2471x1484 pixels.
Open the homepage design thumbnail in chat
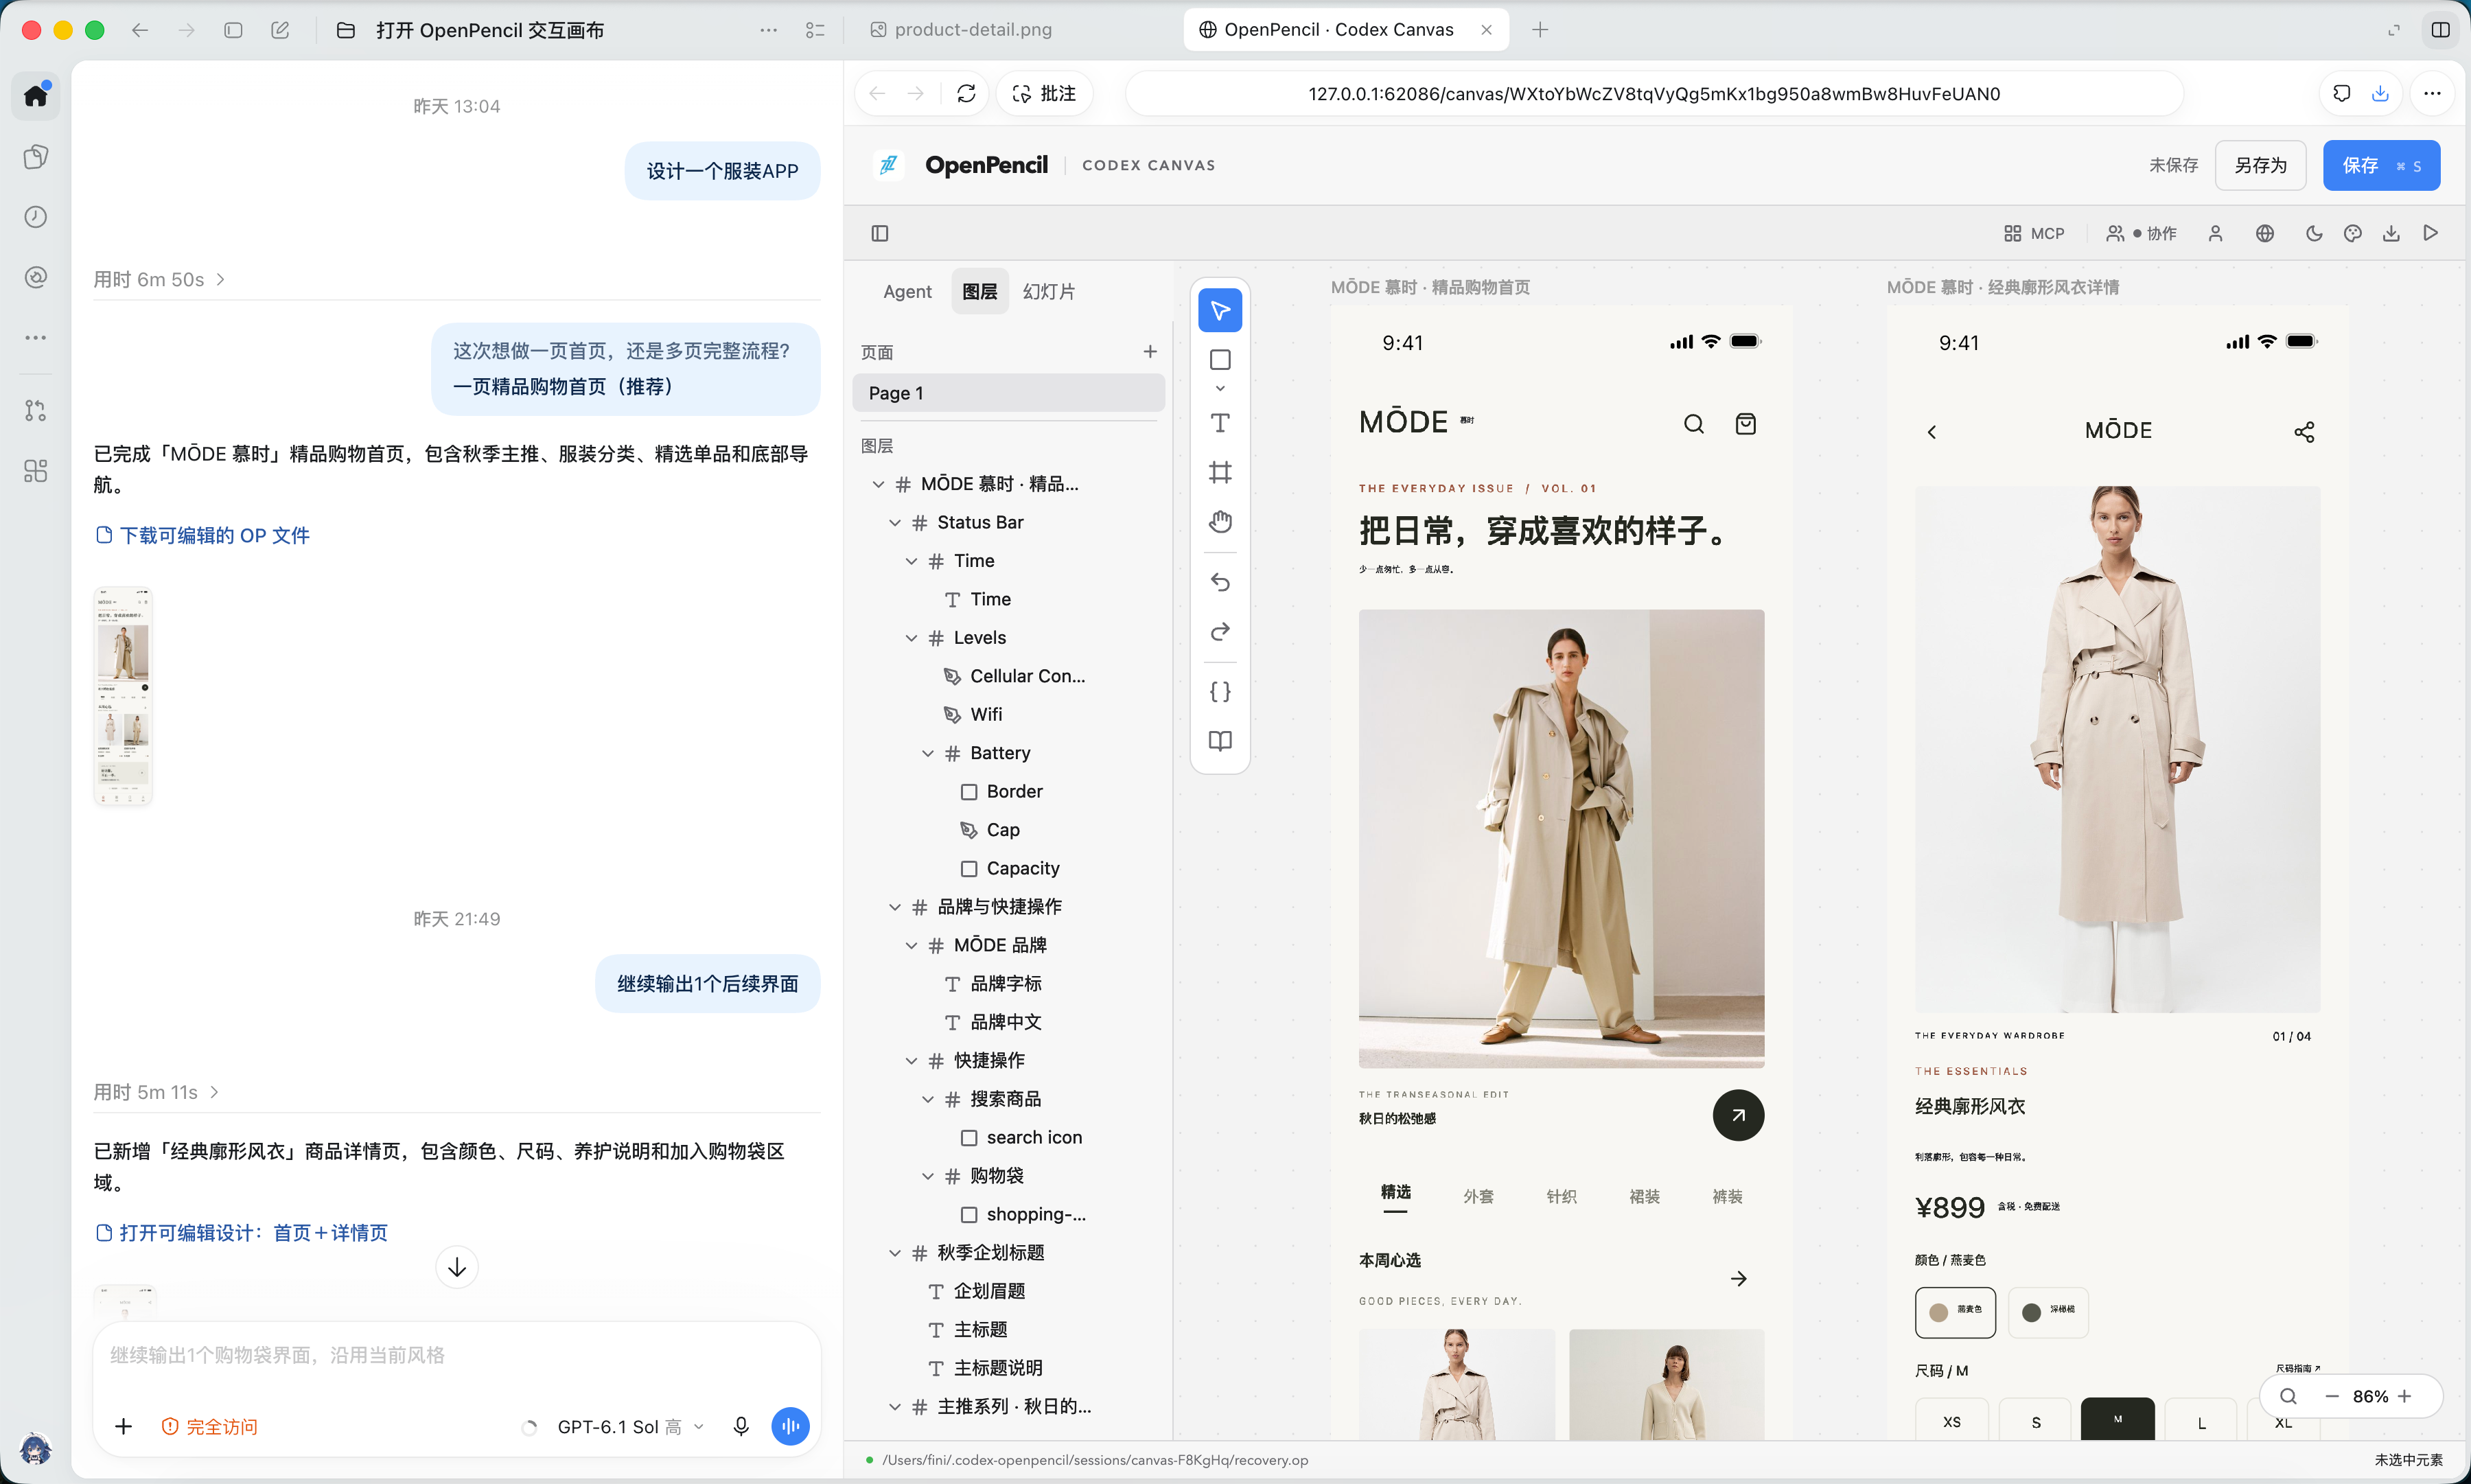point(123,695)
